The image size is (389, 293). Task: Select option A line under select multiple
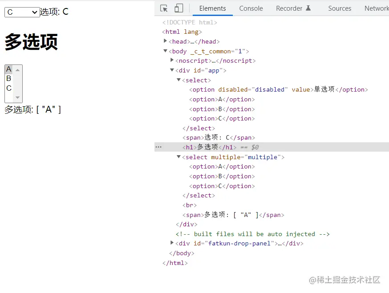(x=222, y=167)
